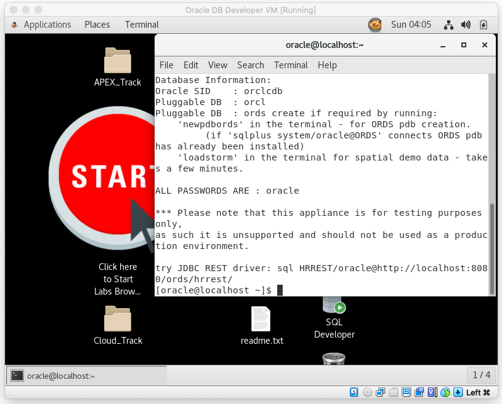Open the Terminal app menu in top panel

[x=142, y=25]
